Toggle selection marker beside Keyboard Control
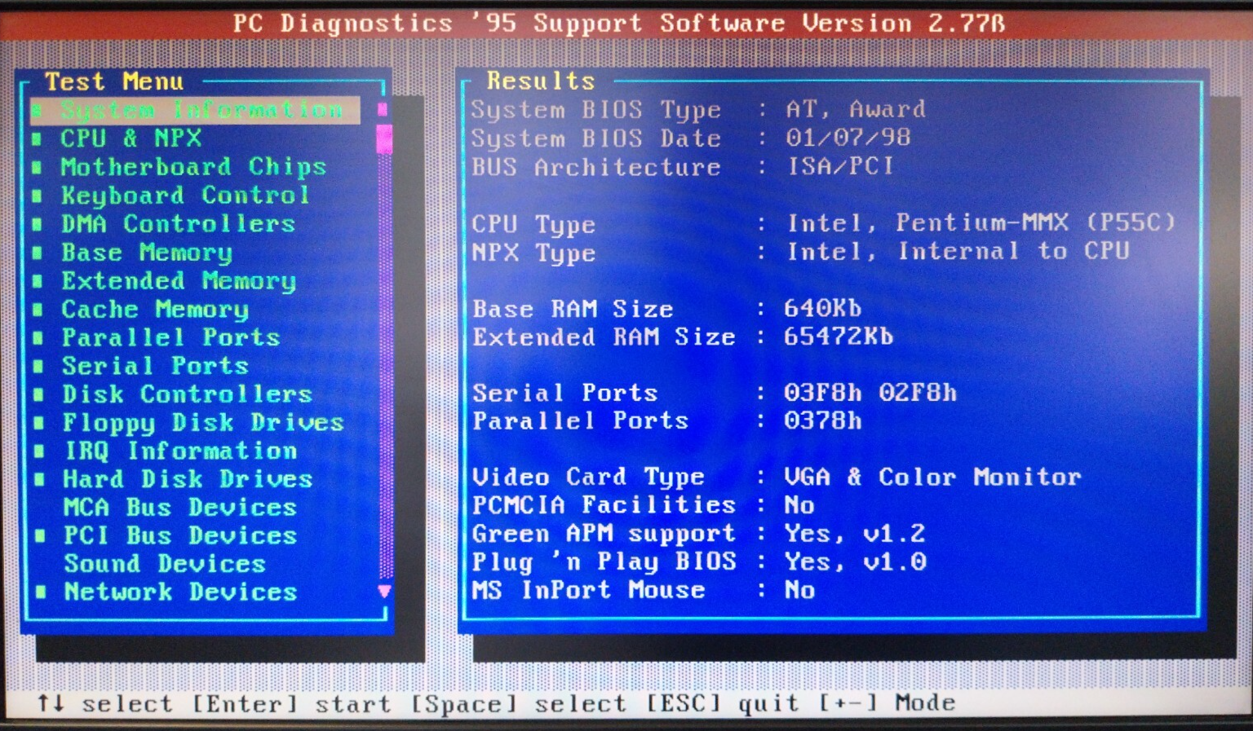 [37, 196]
